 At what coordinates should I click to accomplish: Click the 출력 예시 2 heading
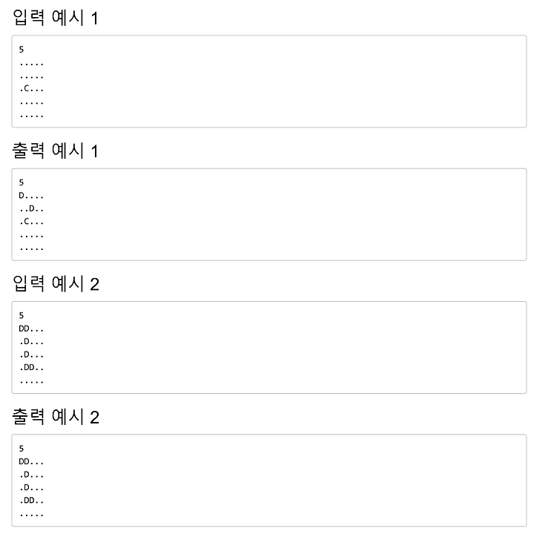click(x=56, y=416)
